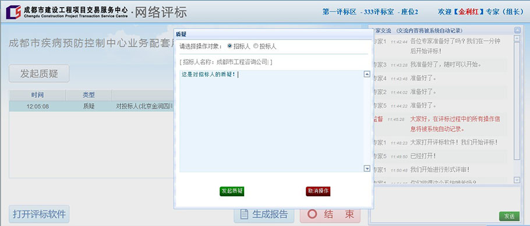This screenshot has height=226, width=530.
Task: Click the red circle icon on 结束
Action: [313, 214]
